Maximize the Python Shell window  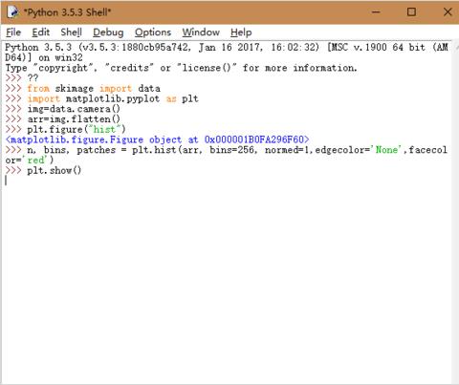(x=411, y=12)
